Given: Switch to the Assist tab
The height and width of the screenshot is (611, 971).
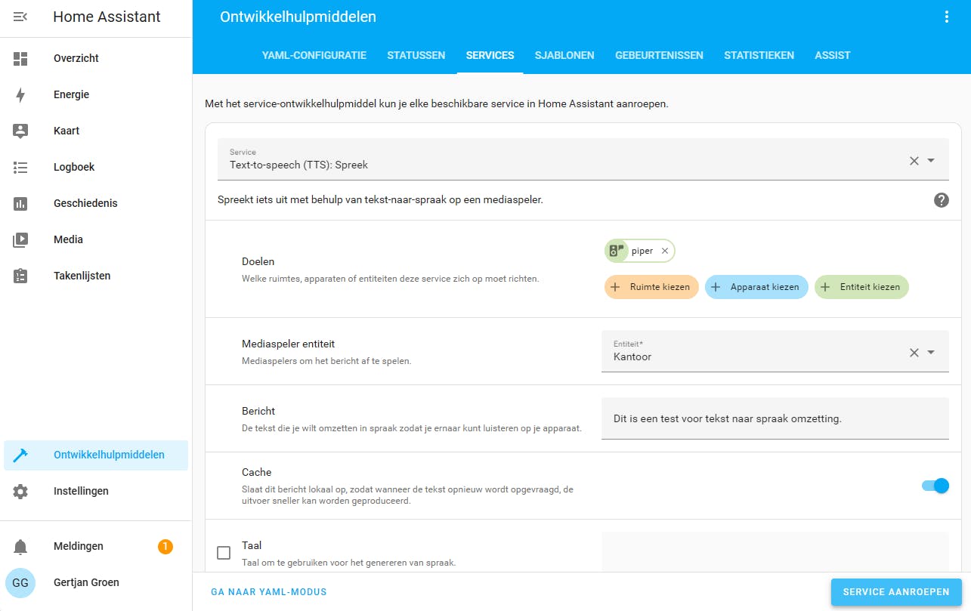Looking at the screenshot, I should 833,55.
